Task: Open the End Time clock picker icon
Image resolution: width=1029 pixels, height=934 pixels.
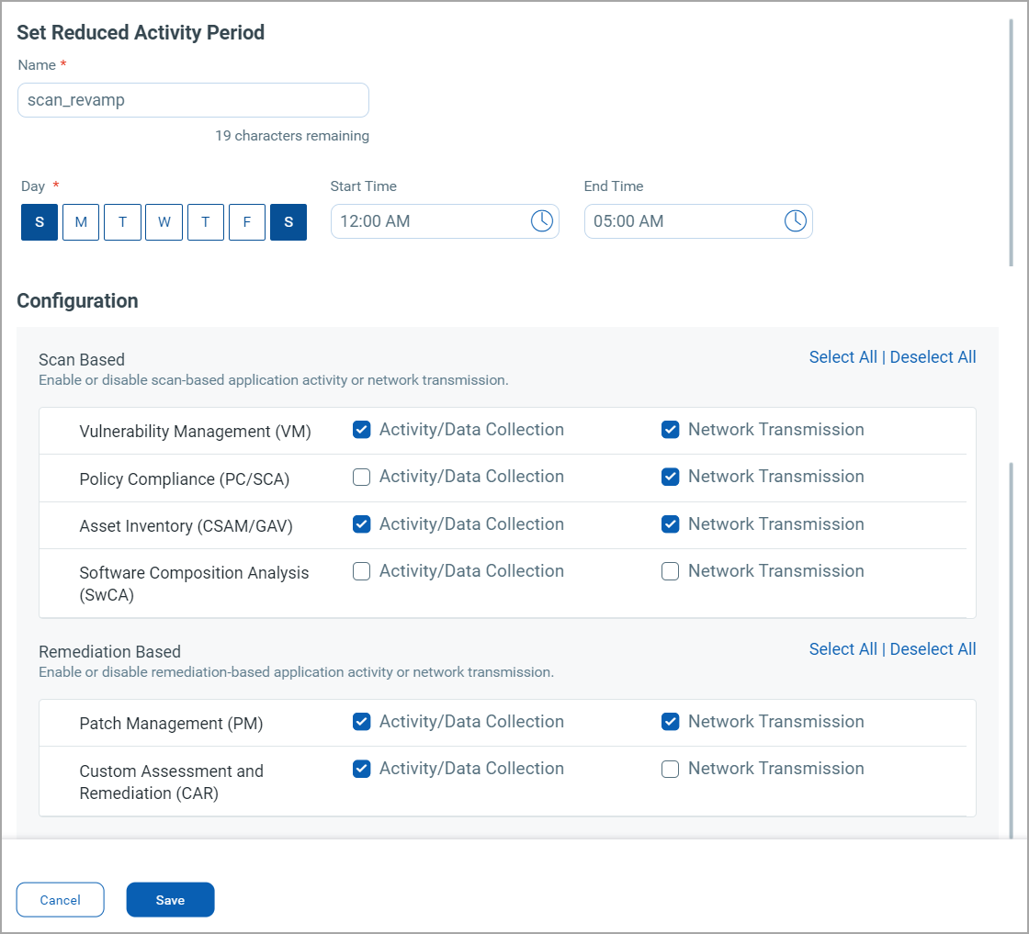Action: pyautogui.click(x=795, y=220)
